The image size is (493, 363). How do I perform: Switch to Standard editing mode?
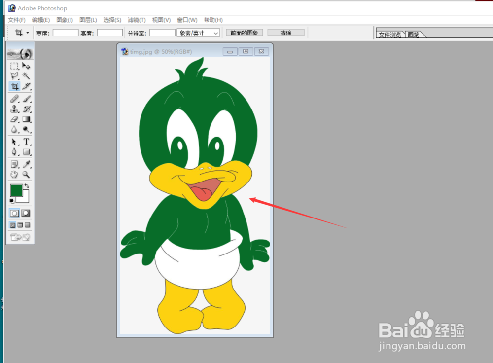tap(14, 213)
